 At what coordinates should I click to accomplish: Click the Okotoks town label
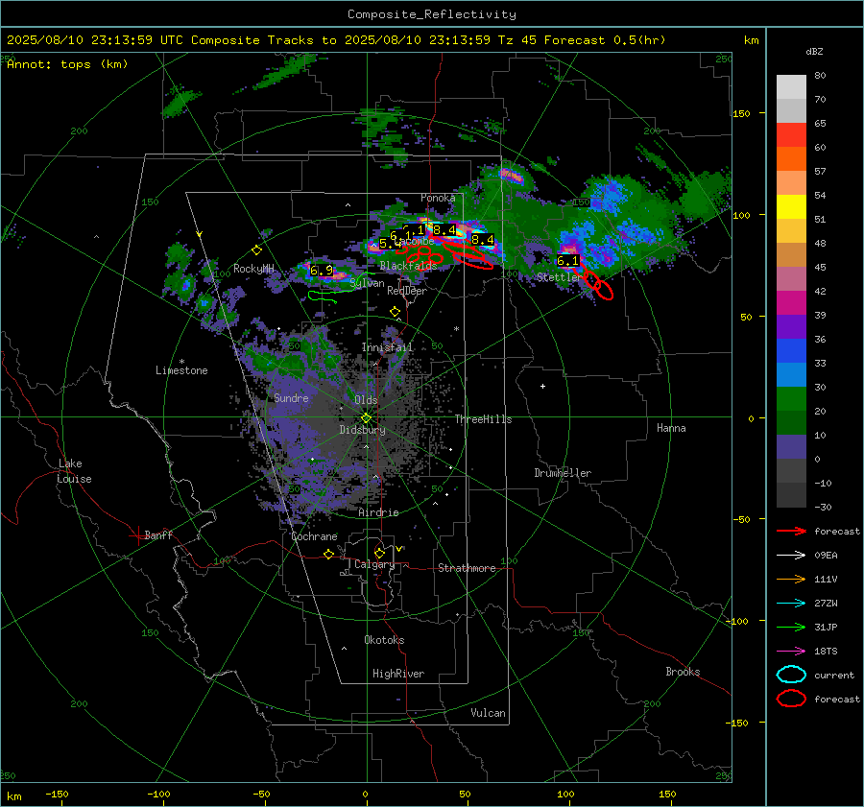(x=384, y=640)
